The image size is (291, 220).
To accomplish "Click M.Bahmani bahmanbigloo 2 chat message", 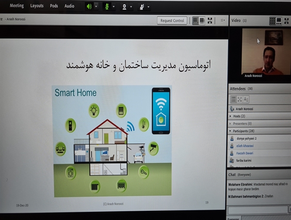I will [251, 196].
